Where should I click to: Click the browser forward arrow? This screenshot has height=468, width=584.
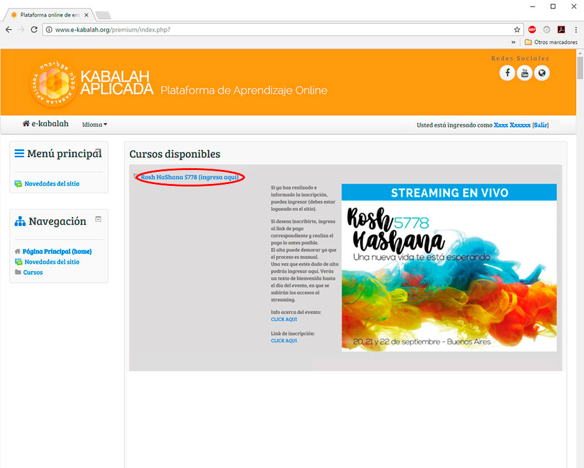tap(21, 29)
